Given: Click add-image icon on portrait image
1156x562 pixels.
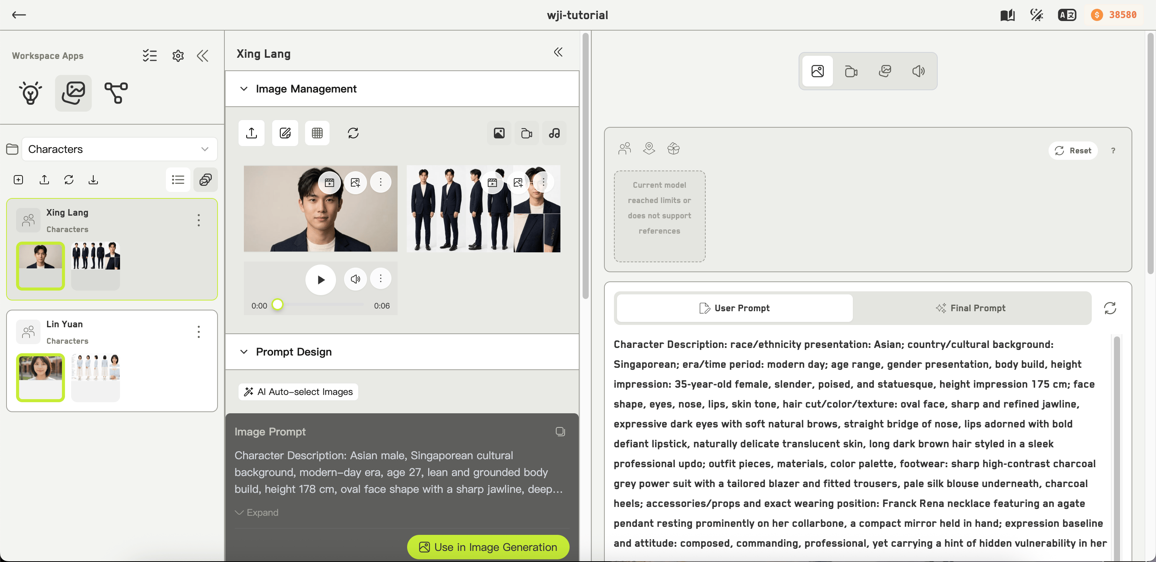Looking at the screenshot, I should coord(356,182).
